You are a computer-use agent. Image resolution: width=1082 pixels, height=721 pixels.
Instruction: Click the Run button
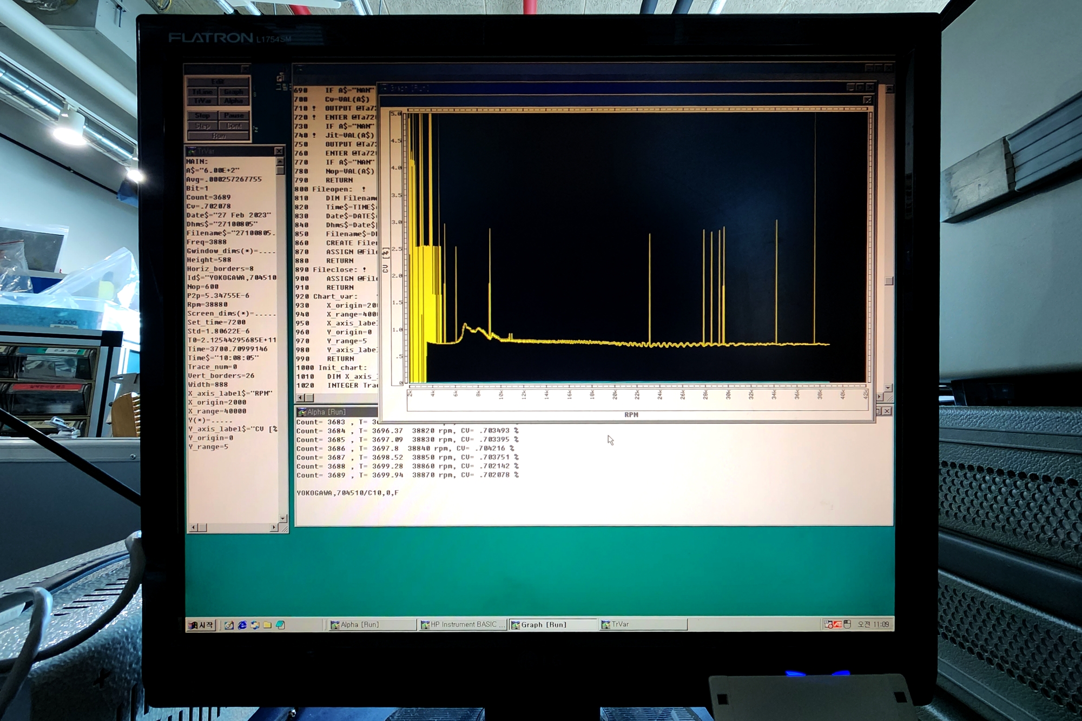[218, 136]
